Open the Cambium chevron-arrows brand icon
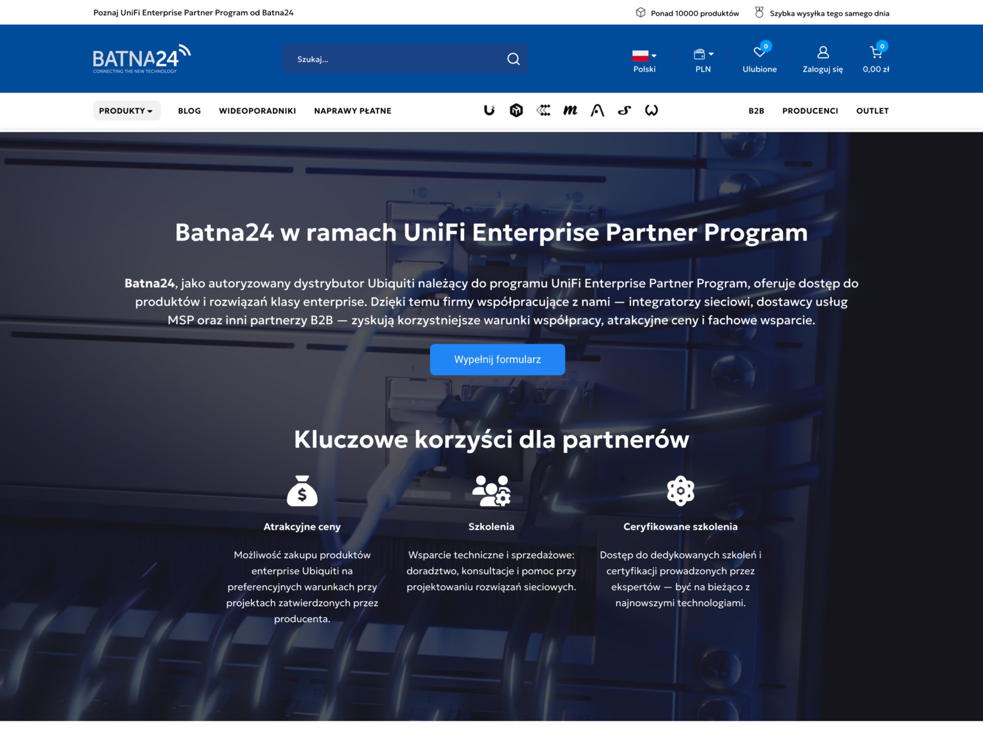Viewport: 983px width, 737px height. [543, 110]
